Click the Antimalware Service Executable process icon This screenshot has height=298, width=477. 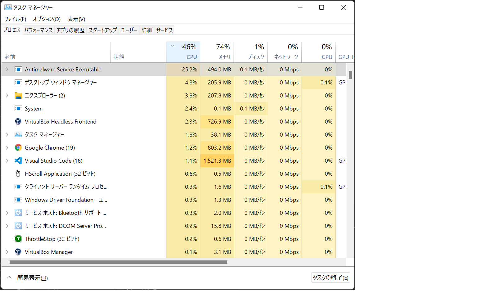[x=18, y=70]
